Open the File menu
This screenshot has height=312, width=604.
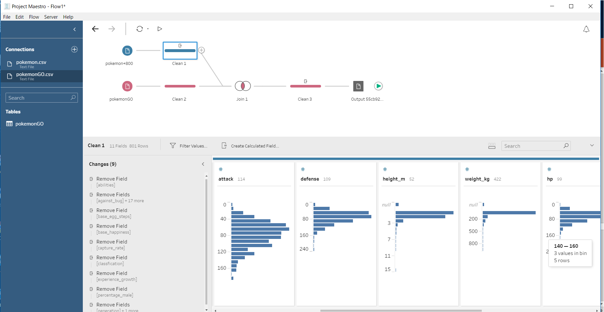7,17
